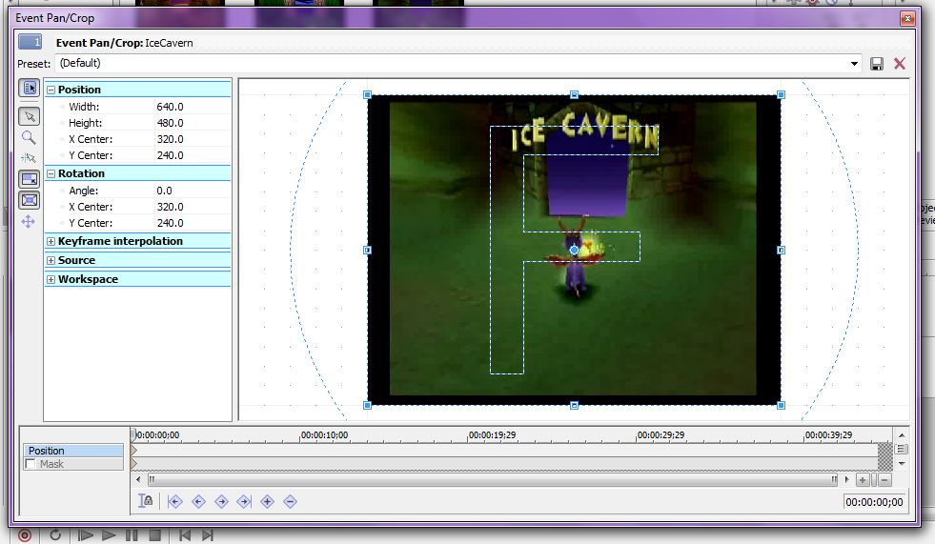Viewport: 935px width, 544px height.
Task: Collapse the Position section
Action: click(x=51, y=90)
